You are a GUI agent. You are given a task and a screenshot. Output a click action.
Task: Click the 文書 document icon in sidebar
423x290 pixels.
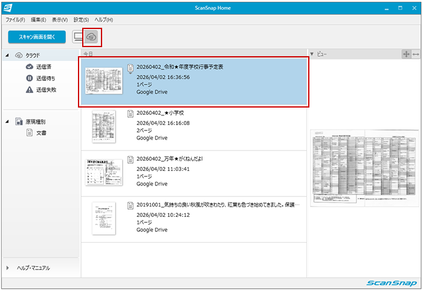(30, 132)
